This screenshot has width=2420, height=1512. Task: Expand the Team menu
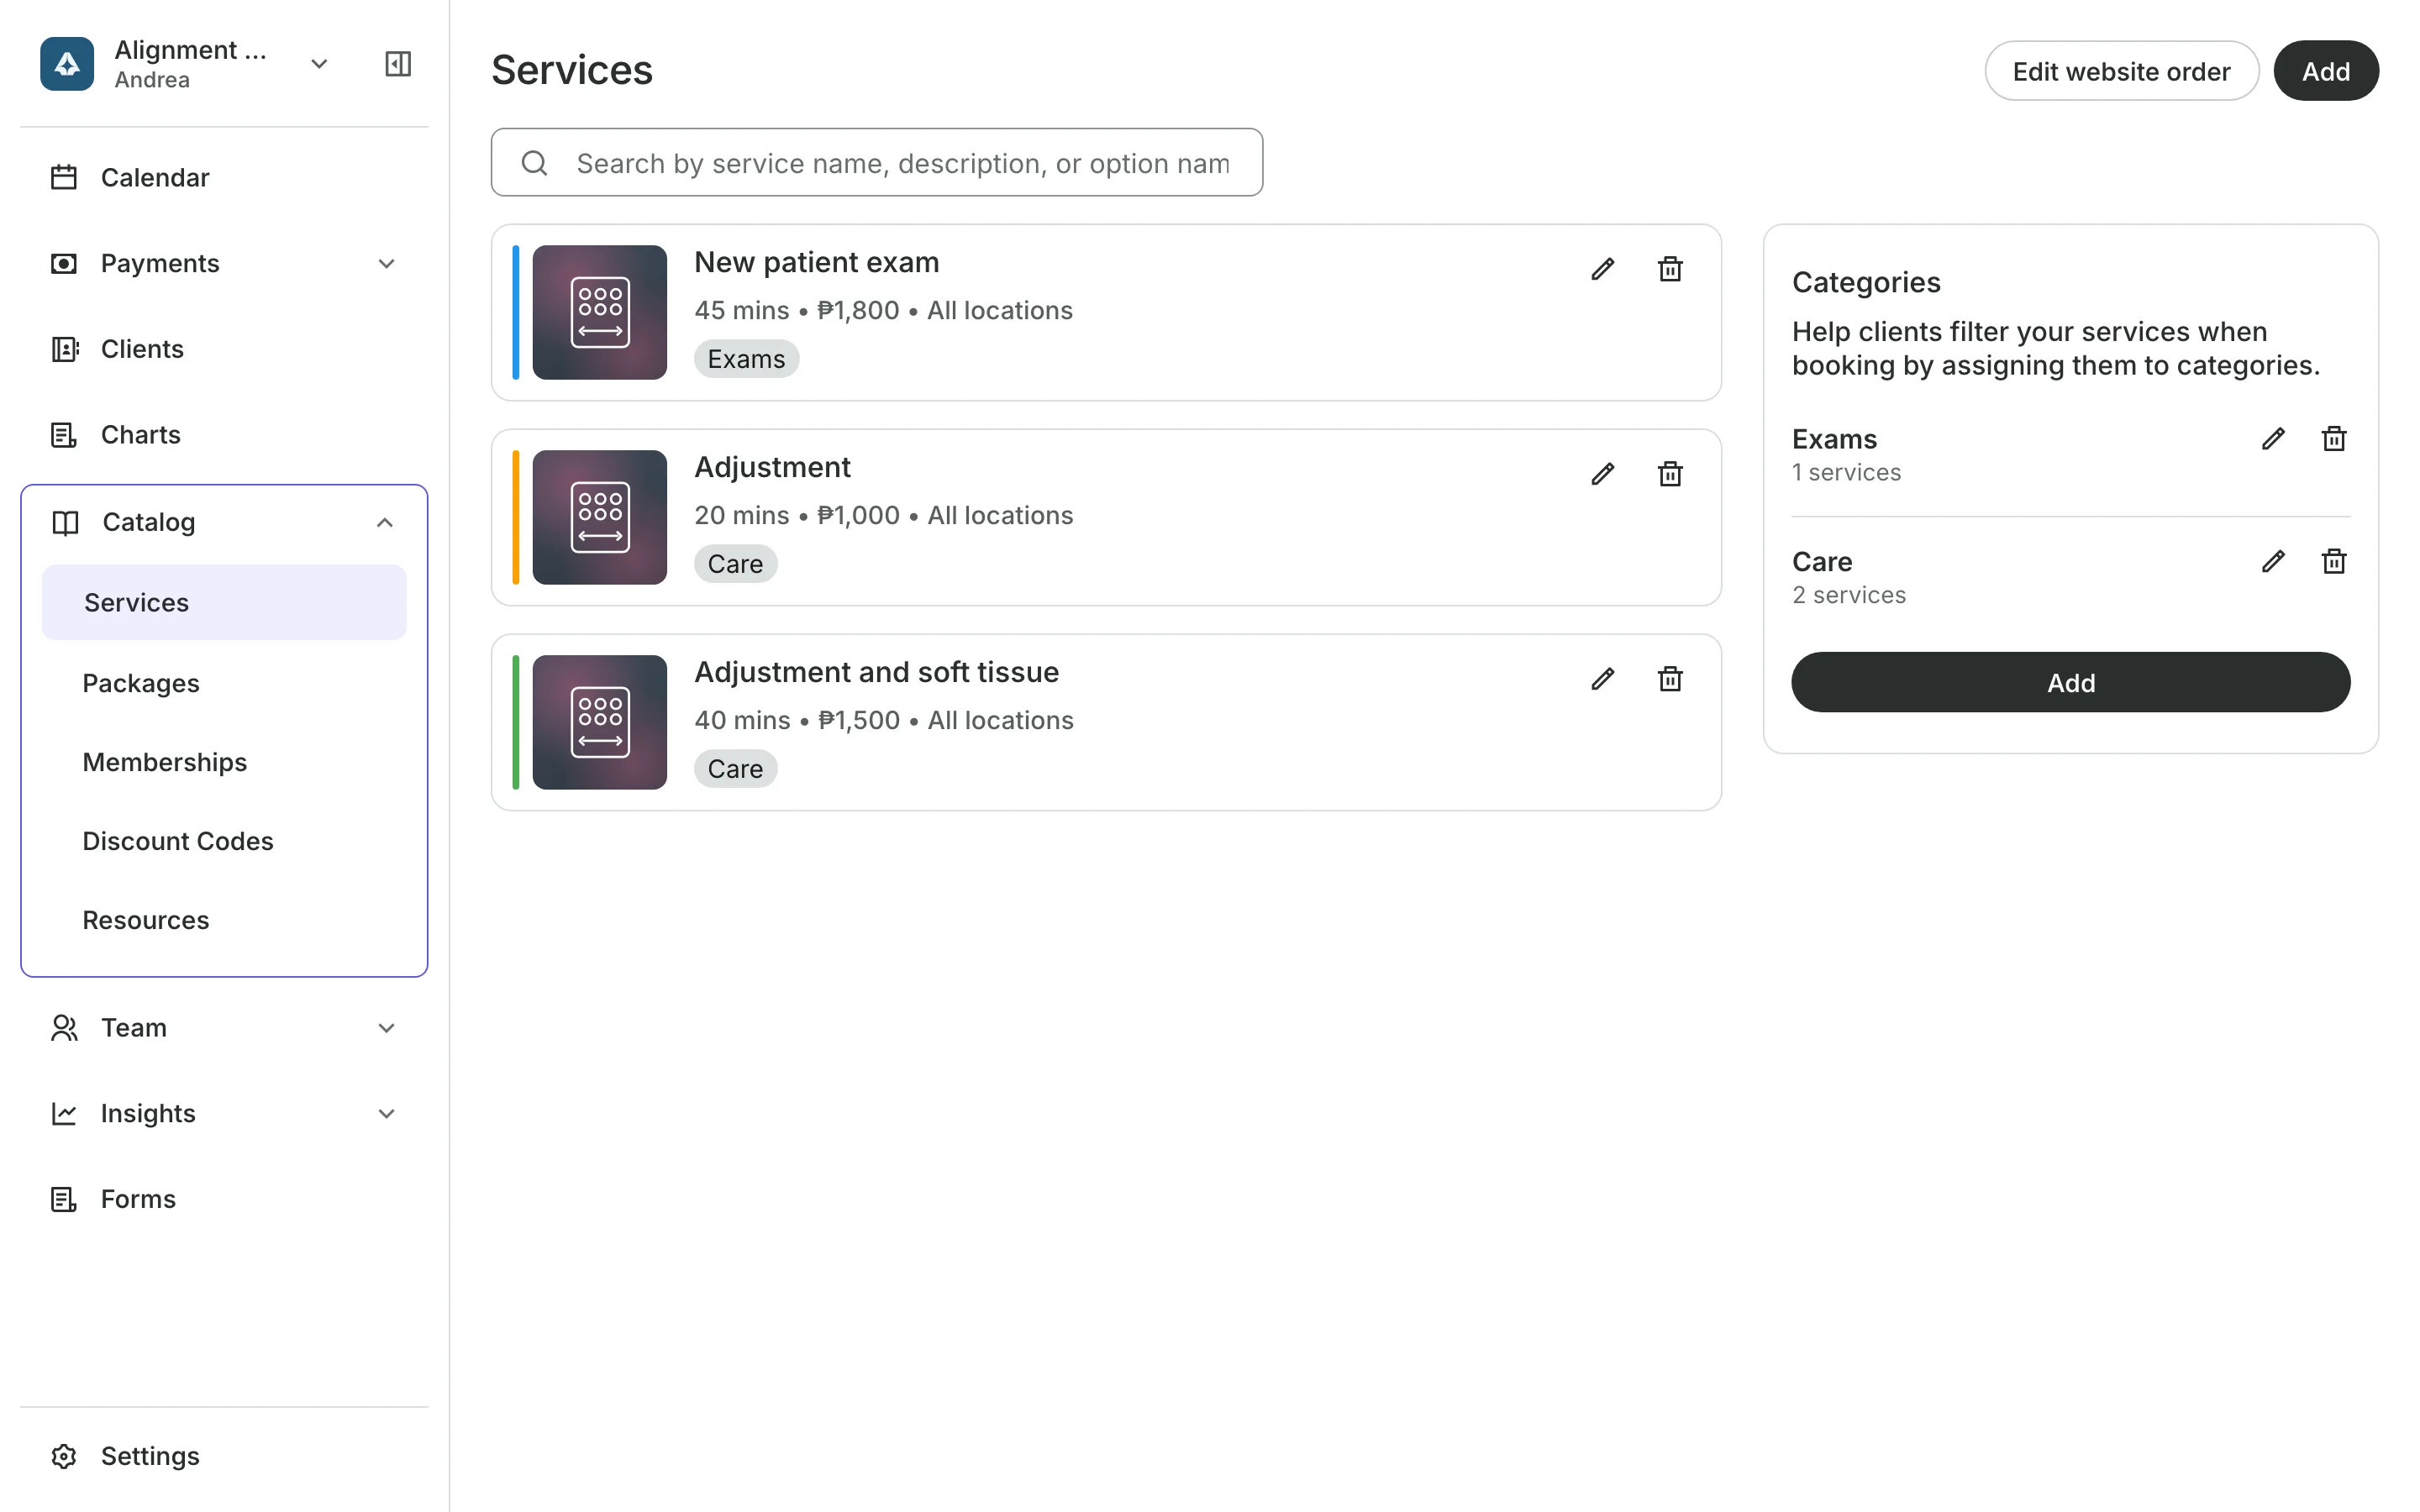[386, 1028]
